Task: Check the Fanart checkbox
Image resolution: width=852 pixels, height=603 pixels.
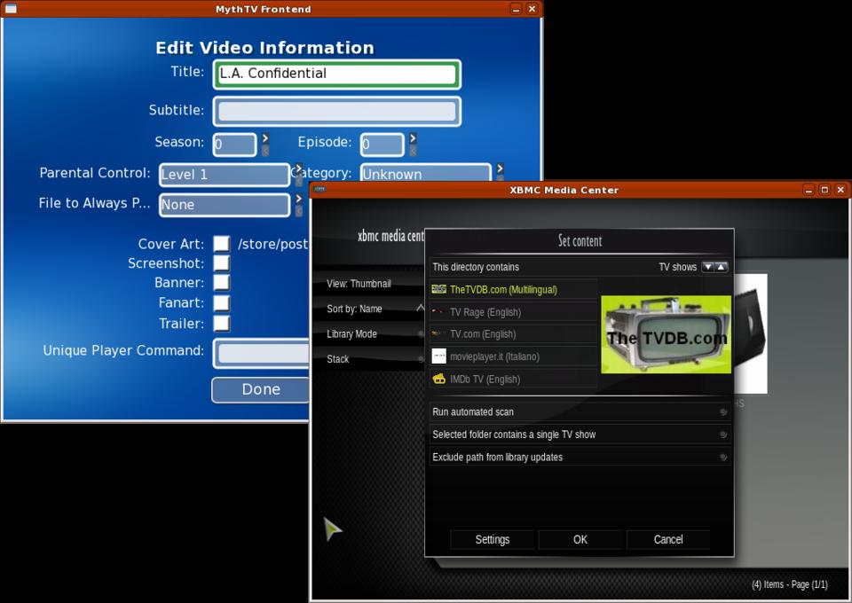Action: 221,303
